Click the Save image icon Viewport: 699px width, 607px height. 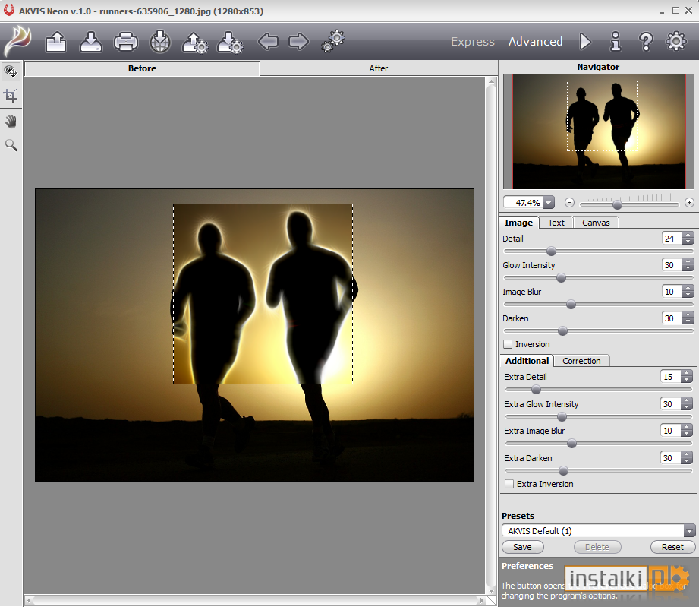tap(91, 42)
